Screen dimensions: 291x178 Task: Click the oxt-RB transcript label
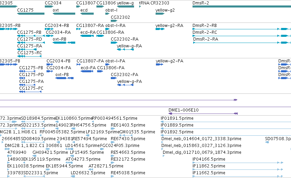tap(59, 39)
